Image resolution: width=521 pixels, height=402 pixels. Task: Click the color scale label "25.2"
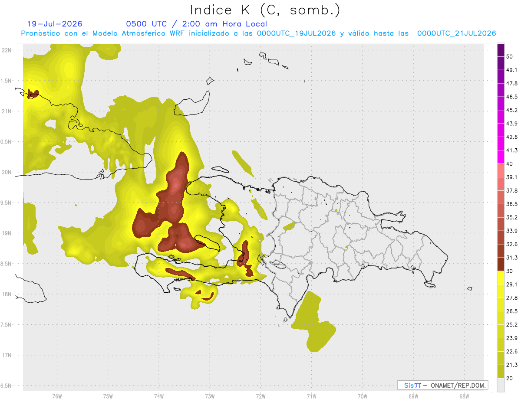(x=512, y=324)
